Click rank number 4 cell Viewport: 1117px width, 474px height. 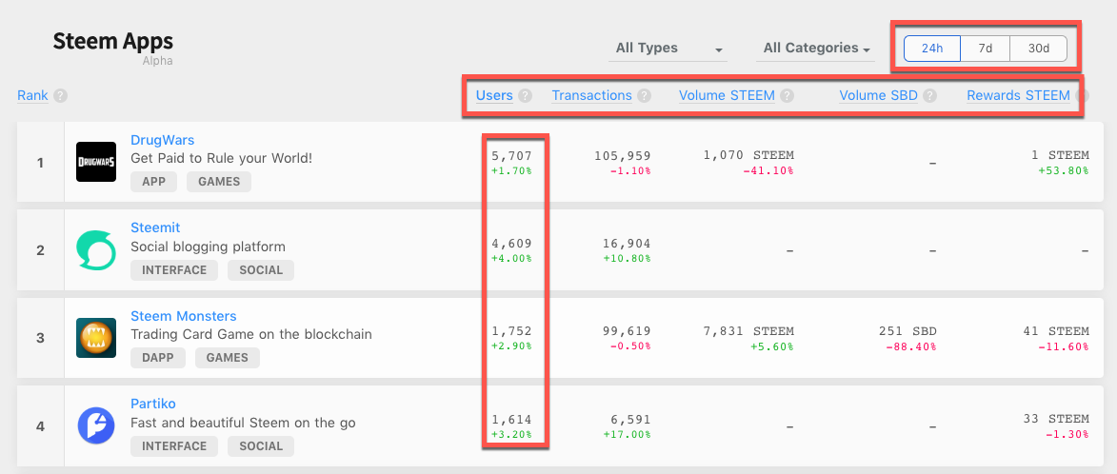pyautogui.click(x=41, y=426)
